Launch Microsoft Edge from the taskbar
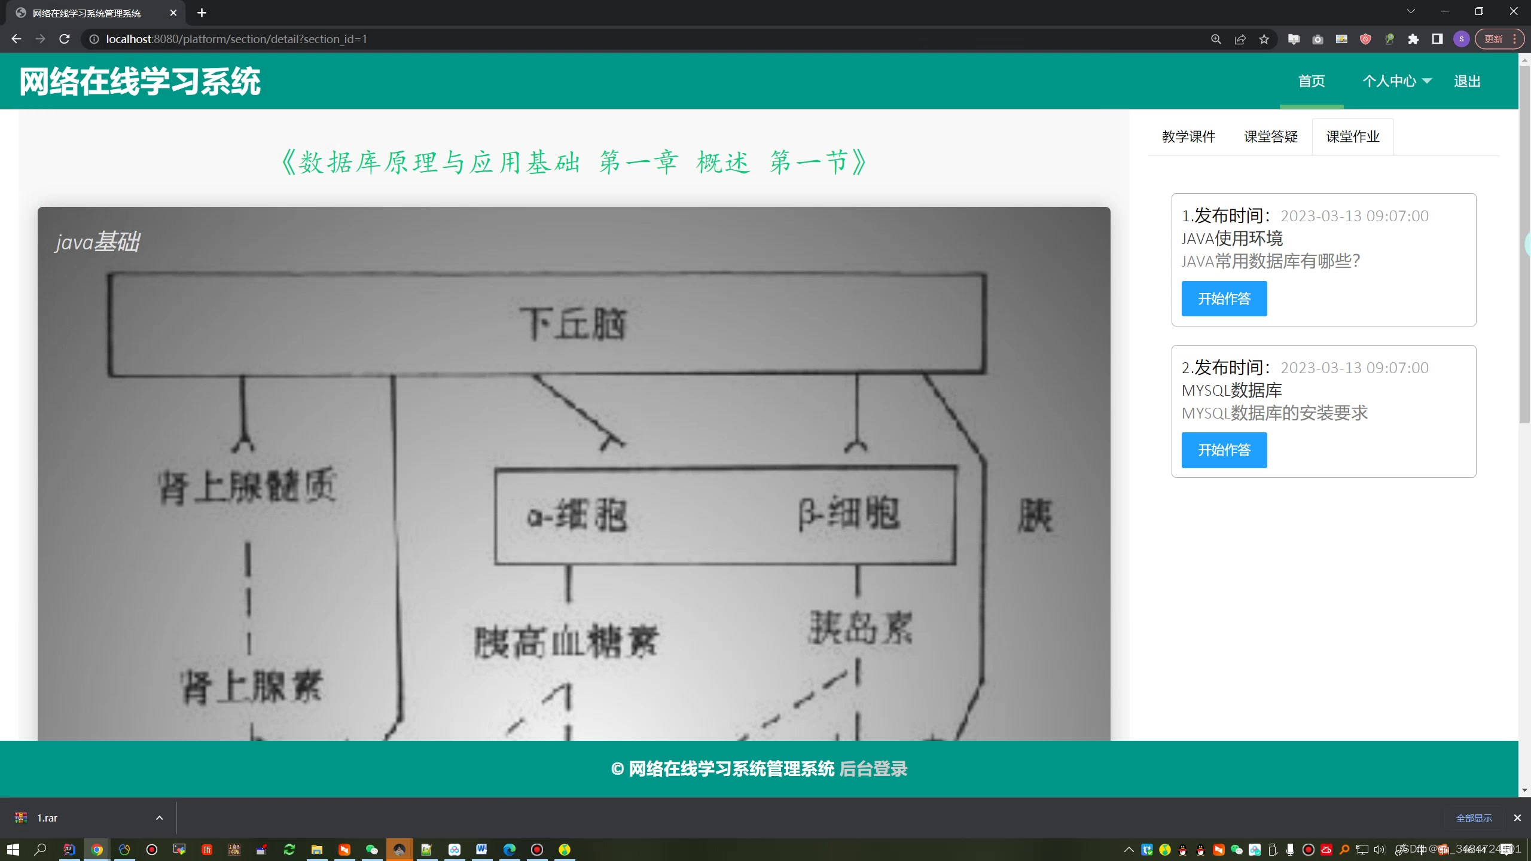 tap(510, 849)
